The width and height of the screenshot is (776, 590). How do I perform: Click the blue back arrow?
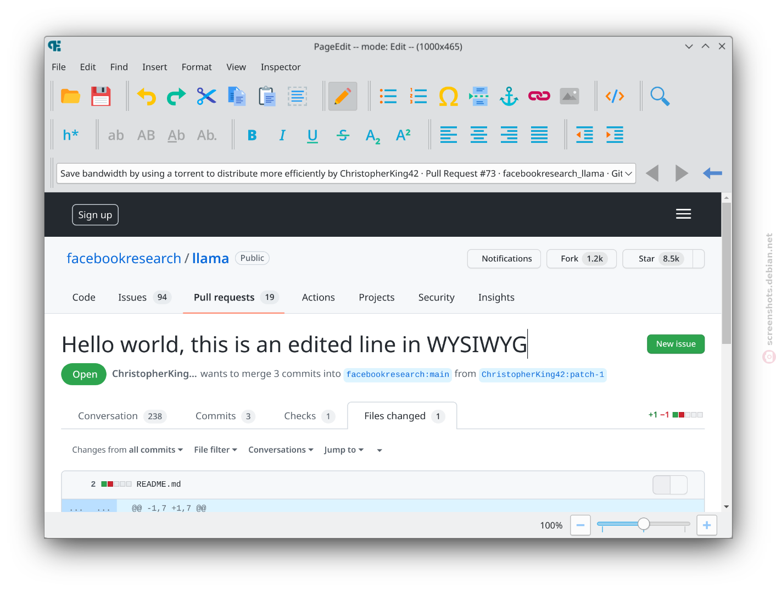[712, 173]
